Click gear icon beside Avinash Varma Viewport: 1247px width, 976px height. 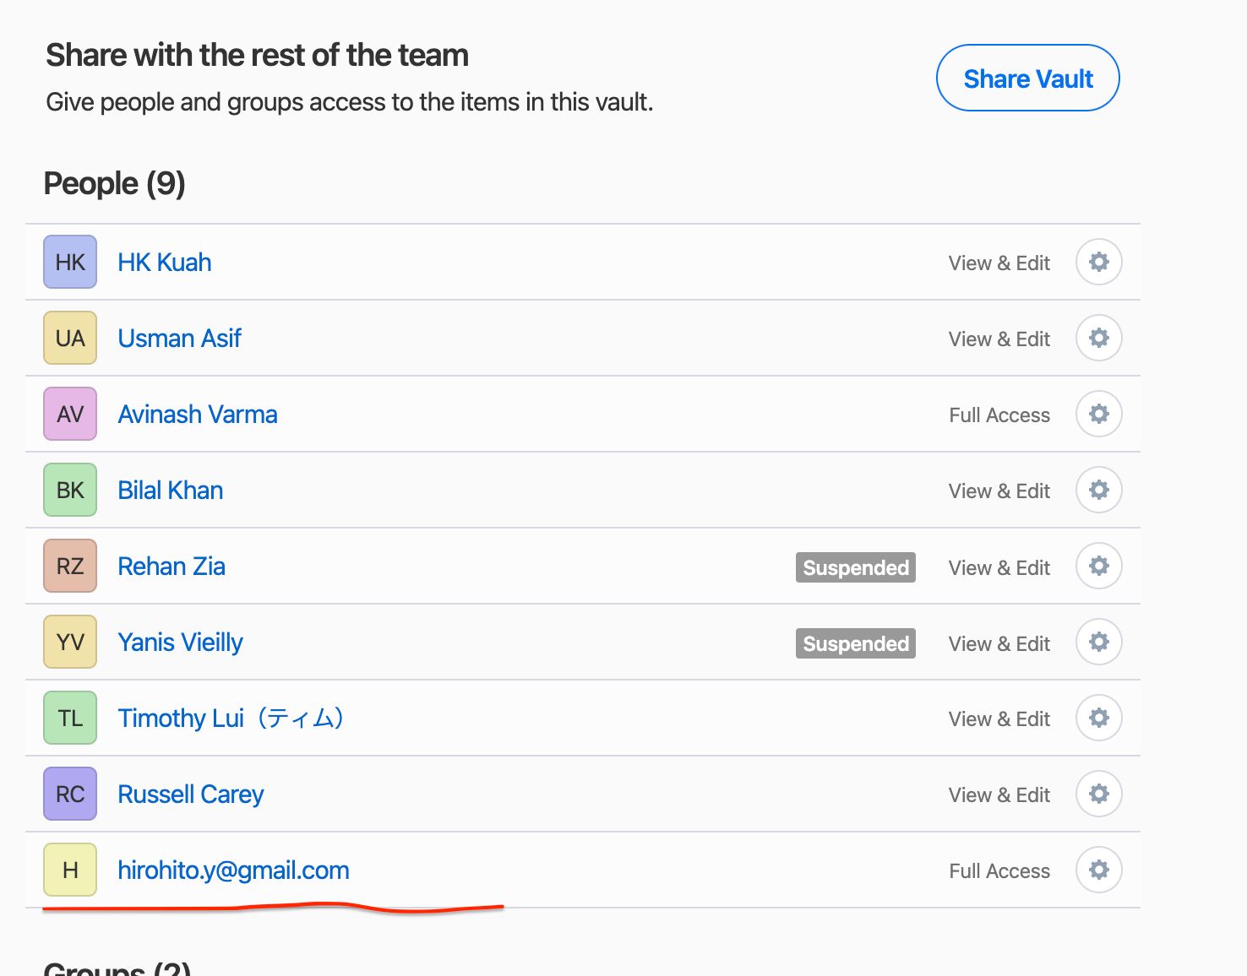tap(1098, 414)
